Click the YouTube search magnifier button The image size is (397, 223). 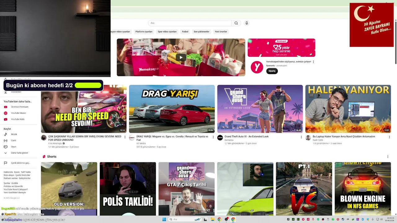pyautogui.click(x=236, y=23)
